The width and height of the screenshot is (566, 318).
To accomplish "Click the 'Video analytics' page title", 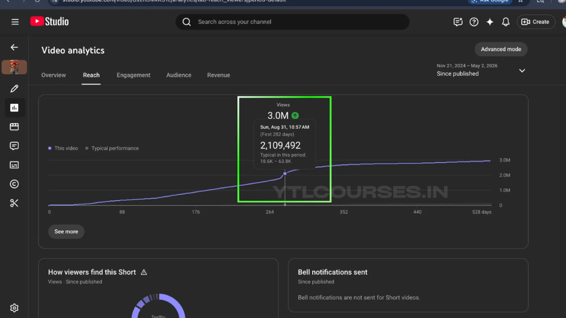I will (73, 50).
